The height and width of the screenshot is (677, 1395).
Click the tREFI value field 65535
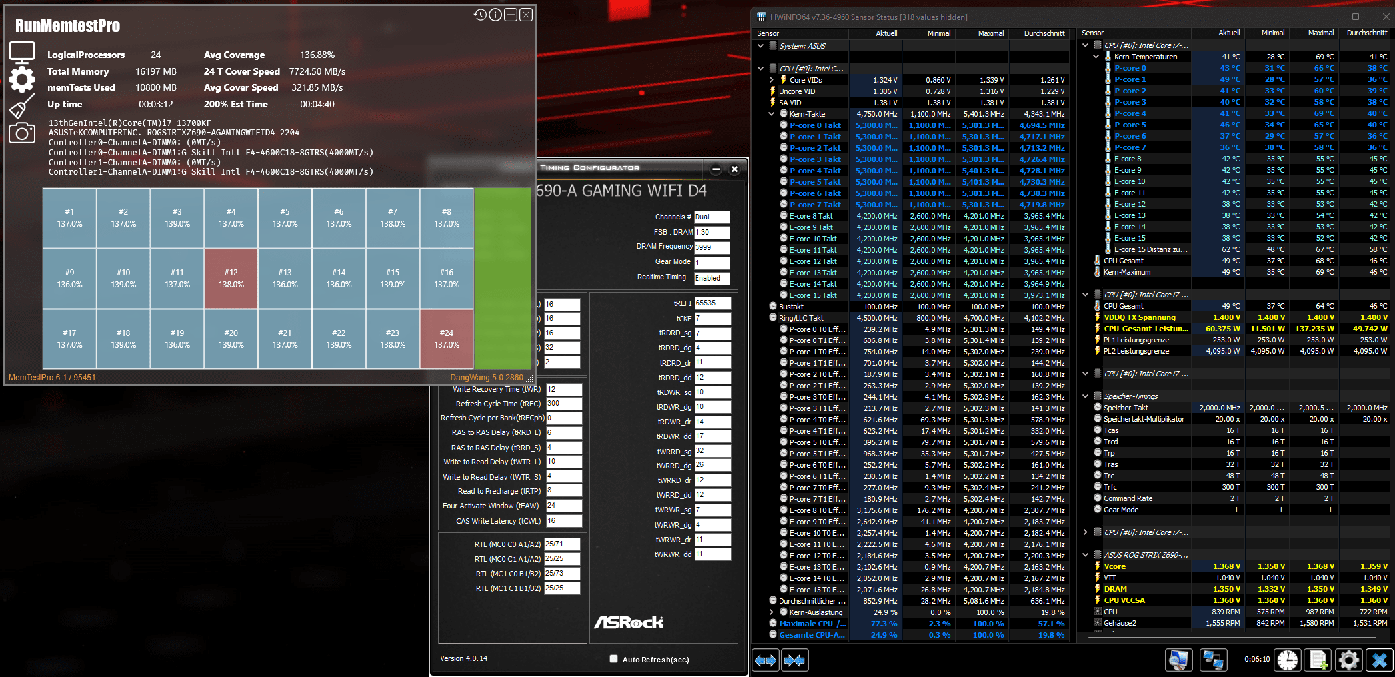point(712,303)
